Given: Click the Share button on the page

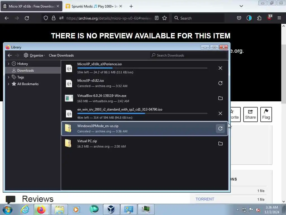Looking at the screenshot, I should click(x=251, y=114).
